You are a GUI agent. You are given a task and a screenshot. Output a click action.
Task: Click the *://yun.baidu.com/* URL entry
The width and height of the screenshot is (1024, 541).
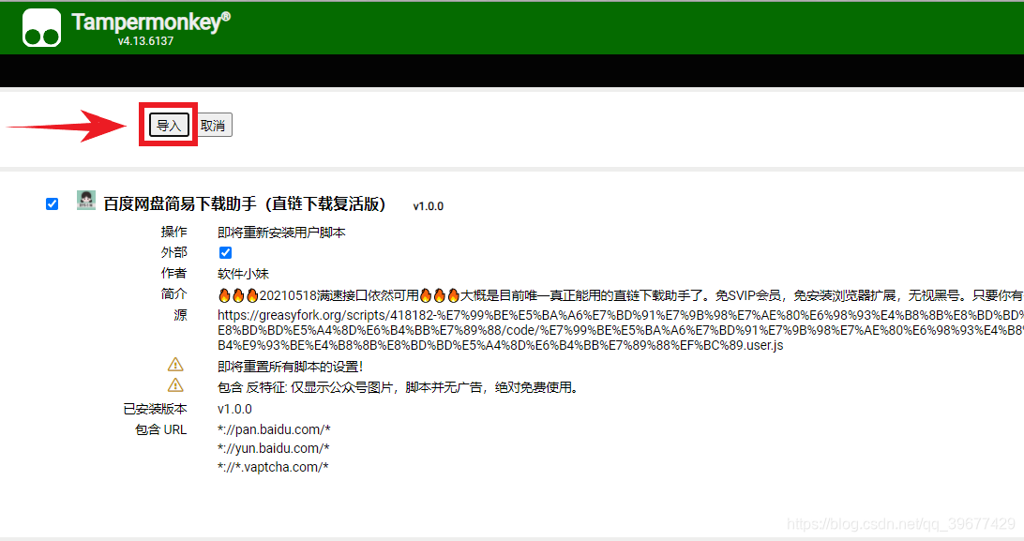[273, 448]
